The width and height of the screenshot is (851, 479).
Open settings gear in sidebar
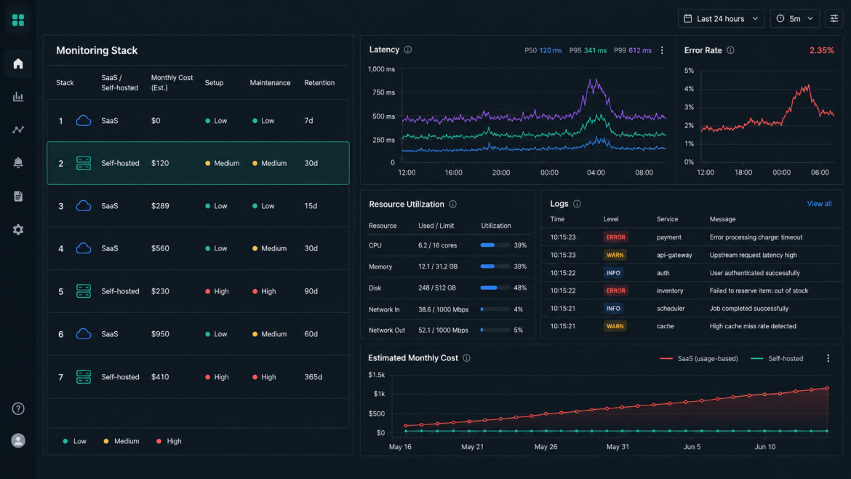coord(18,230)
